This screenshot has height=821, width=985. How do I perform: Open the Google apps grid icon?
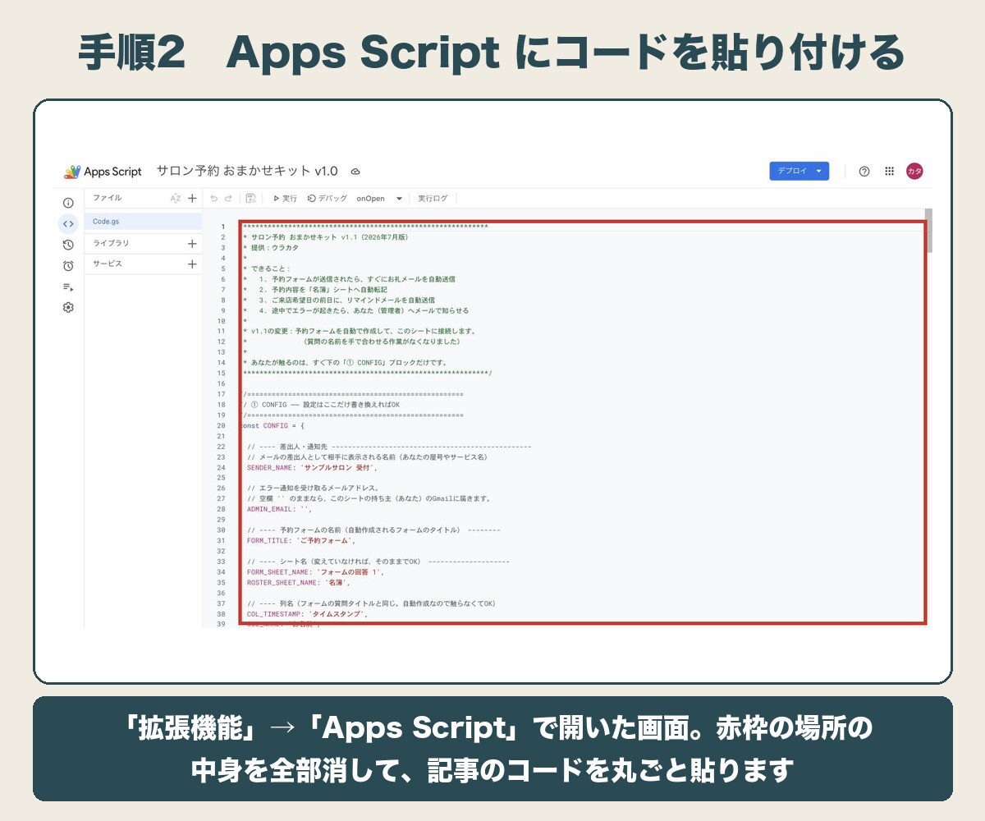click(889, 171)
